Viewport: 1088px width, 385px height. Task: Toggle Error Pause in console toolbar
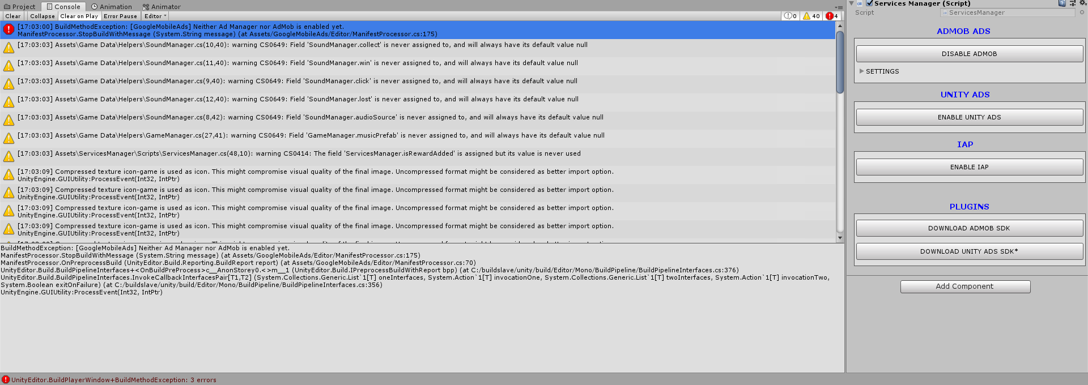pyautogui.click(x=120, y=16)
